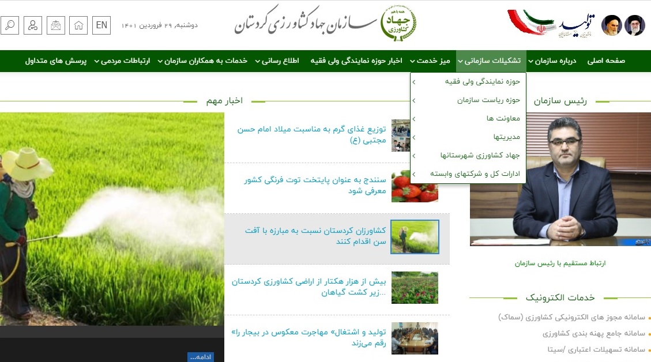651x362 pixels.
Task: Open سامانه جامع پهنه بندی کشاورزی link
Action: [x=594, y=333]
